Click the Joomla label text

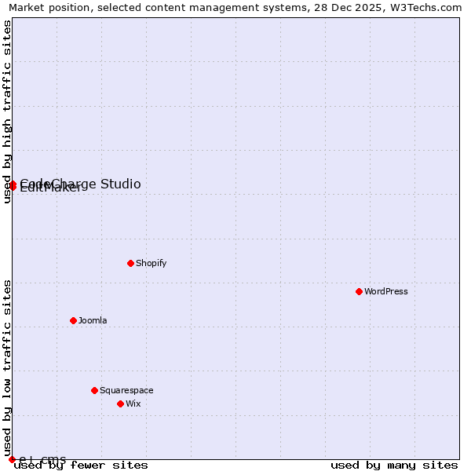tap(93, 320)
